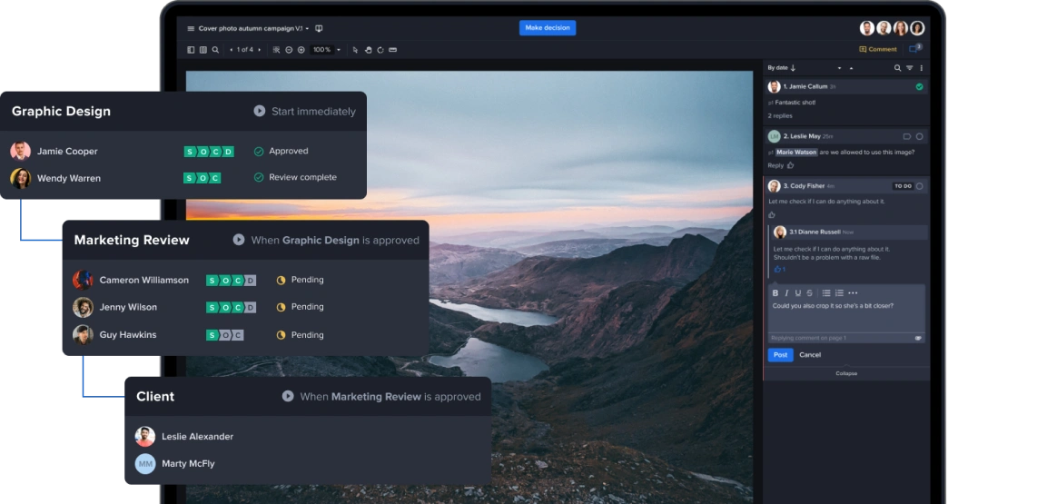Click the search icon in comments panel
Screen dimensions: 1037x504
pos(897,68)
